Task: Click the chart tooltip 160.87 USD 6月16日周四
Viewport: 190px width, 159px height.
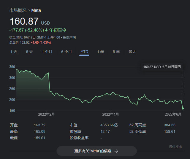Action: click(x=162, y=67)
